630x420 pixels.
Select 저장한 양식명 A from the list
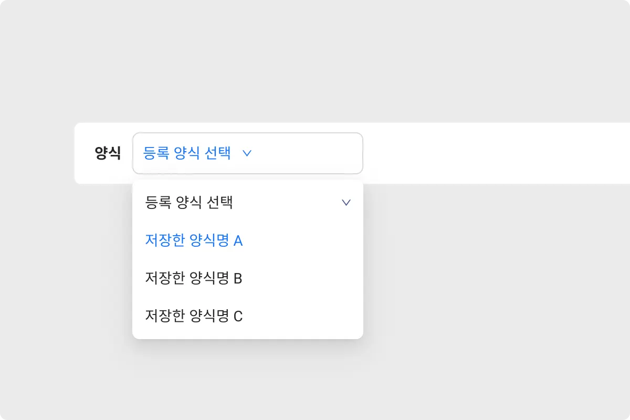point(194,241)
